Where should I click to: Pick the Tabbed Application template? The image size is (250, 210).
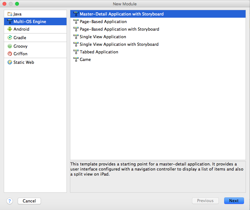coord(158,52)
